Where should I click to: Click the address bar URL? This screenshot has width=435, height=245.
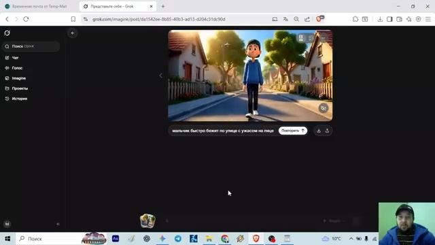coord(158,19)
